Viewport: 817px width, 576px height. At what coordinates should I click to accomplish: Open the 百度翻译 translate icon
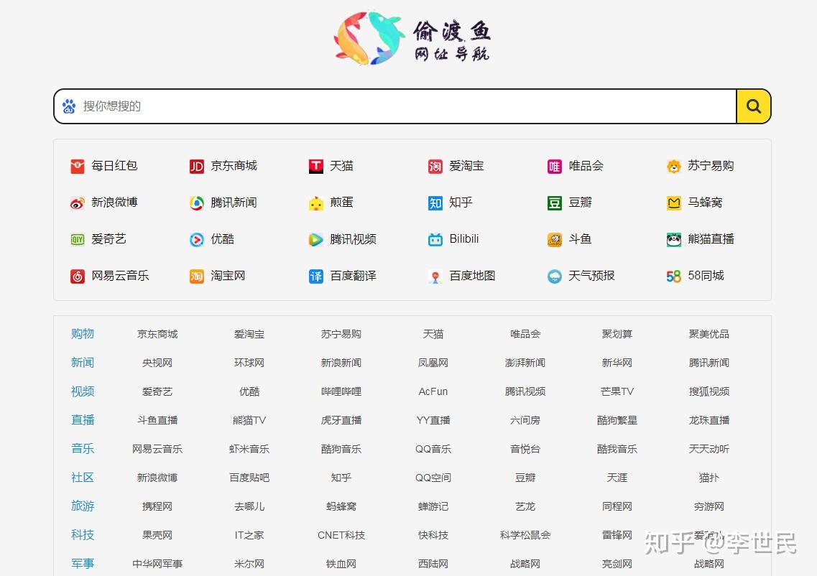coord(315,276)
